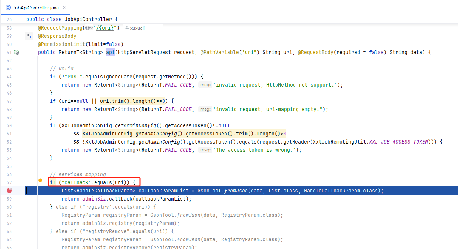
Task: Select the JobApiController.java editor tab
Action: (x=36, y=7)
